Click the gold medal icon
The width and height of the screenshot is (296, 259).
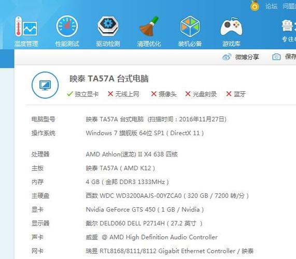point(255,6)
